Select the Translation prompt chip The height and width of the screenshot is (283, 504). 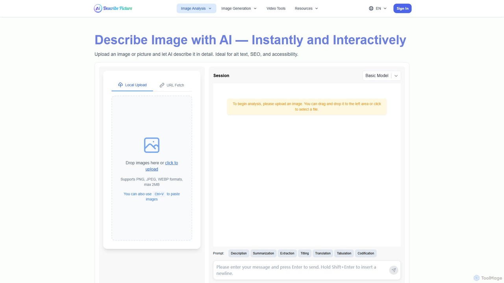click(x=323, y=254)
